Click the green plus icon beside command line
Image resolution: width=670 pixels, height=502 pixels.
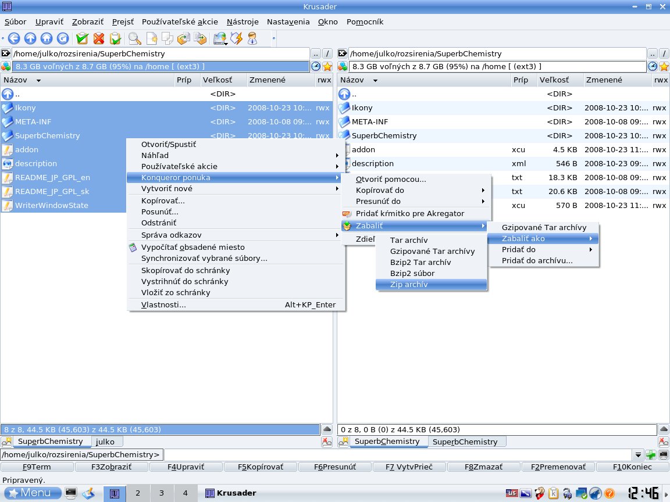click(651, 454)
